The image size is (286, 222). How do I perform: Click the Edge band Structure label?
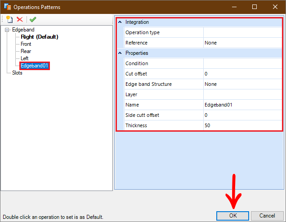click(148, 84)
